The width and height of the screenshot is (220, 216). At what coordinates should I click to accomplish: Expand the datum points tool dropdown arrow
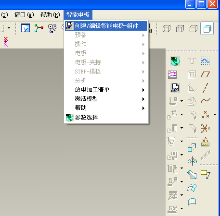click(215, 114)
